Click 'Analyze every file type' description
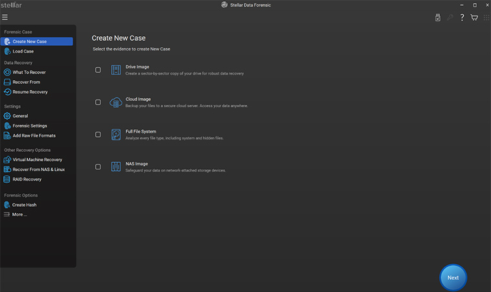This screenshot has width=491, height=292. point(175,138)
